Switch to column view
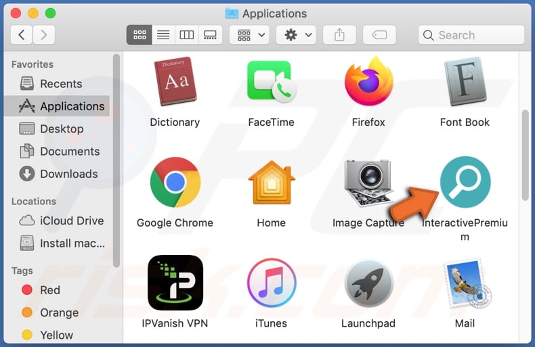 187,34
